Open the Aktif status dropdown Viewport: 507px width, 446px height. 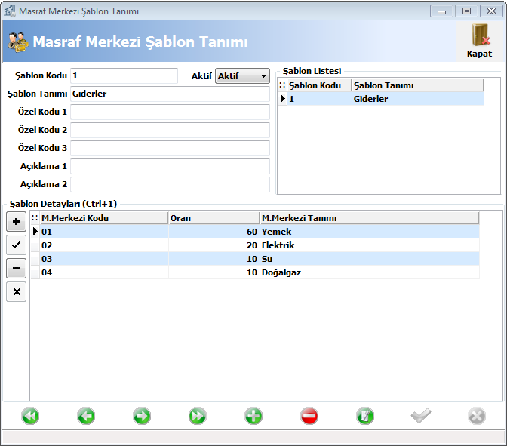(x=242, y=76)
